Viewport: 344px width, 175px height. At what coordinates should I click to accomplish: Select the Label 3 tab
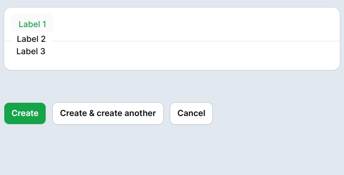[x=31, y=51]
